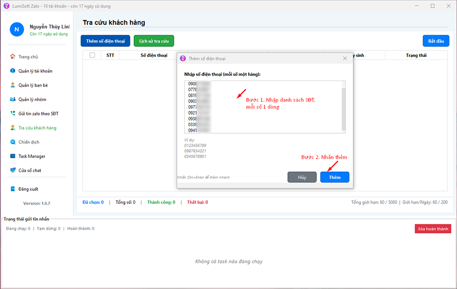Viewport: 457px width, 289px height.
Task: Select Gửi tin zalo theo SĐT icon
Action: point(13,113)
